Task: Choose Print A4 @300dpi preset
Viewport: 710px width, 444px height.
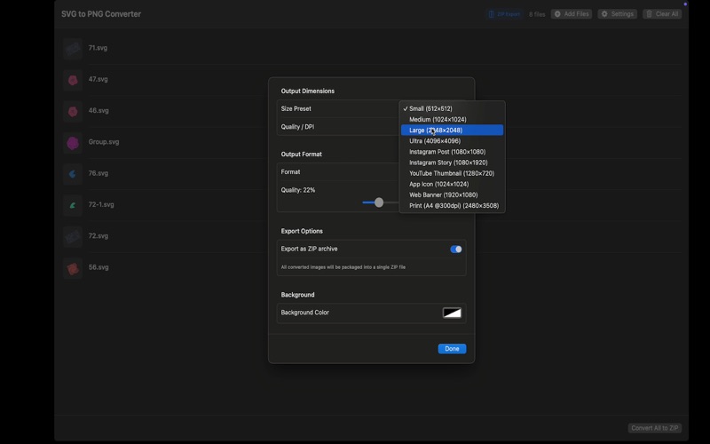Action: pos(452,206)
